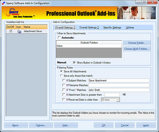Click the On/Off column header
159x132 pixels.
click(11, 27)
